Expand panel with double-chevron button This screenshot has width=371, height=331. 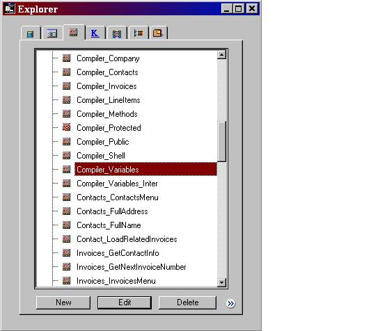click(x=230, y=303)
